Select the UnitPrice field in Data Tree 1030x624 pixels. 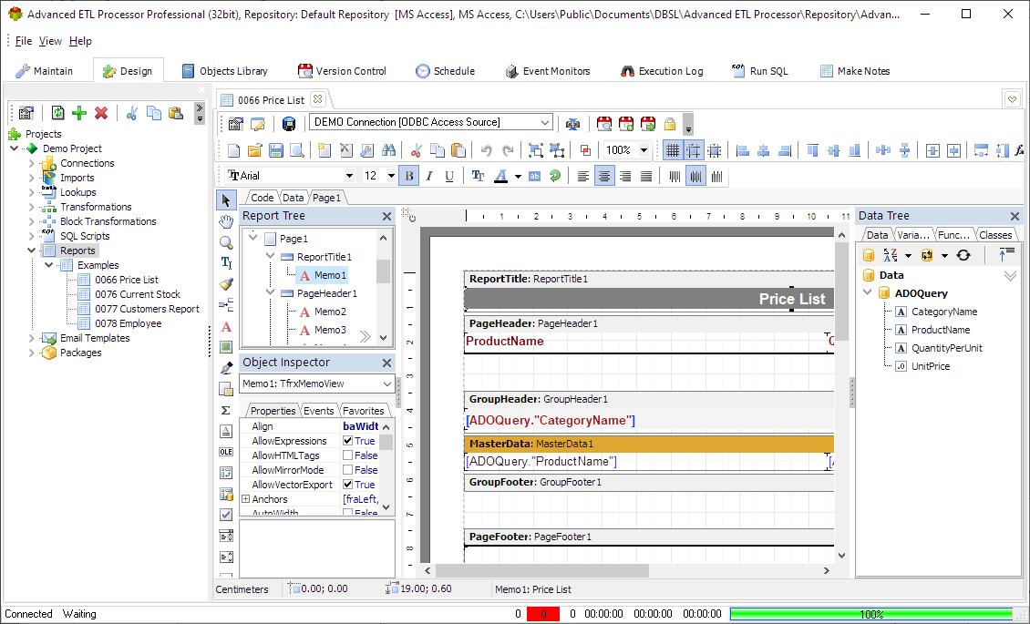click(930, 366)
